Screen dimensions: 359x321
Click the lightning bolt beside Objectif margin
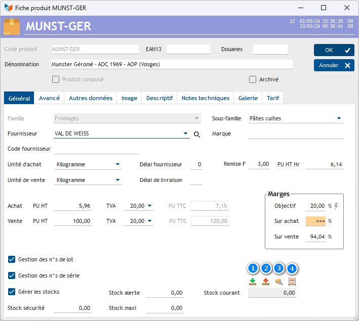(336, 206)
